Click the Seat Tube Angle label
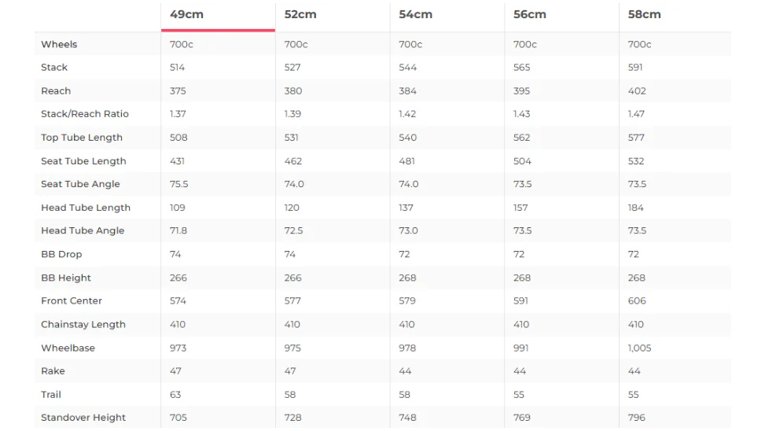 (80, 184)
